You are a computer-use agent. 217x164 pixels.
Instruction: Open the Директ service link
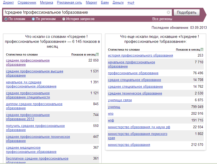tap(8, 3)
